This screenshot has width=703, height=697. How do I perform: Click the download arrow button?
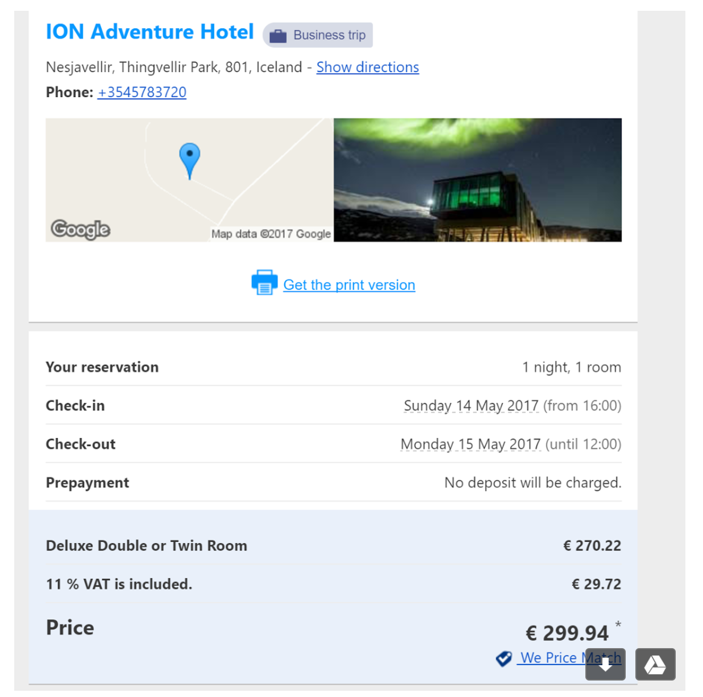pyautogui.click(x=605, y=664)
